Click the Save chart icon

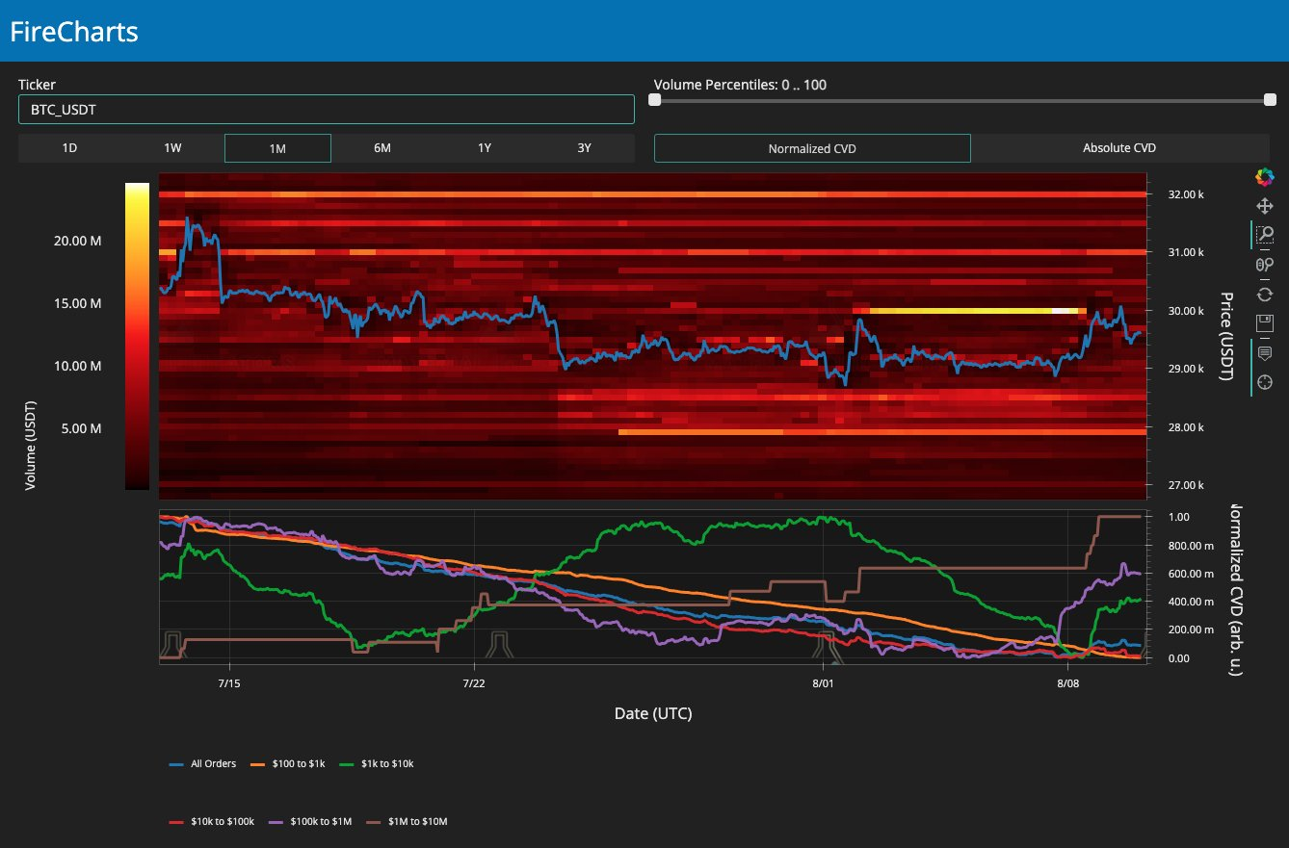click(1265, 322)
